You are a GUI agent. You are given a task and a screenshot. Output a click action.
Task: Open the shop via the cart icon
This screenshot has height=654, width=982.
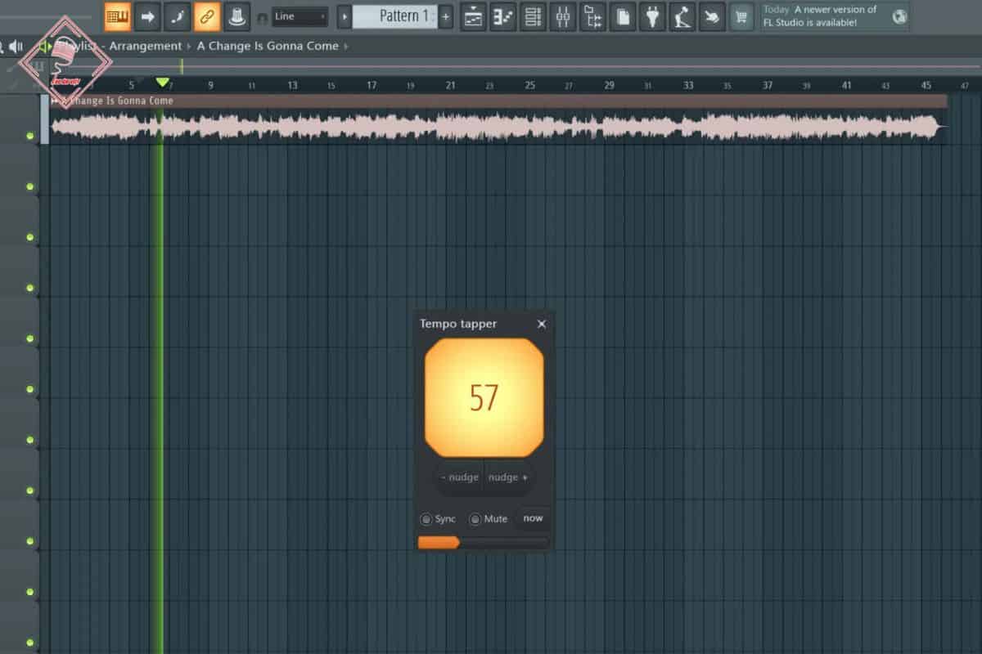(741, 18)
